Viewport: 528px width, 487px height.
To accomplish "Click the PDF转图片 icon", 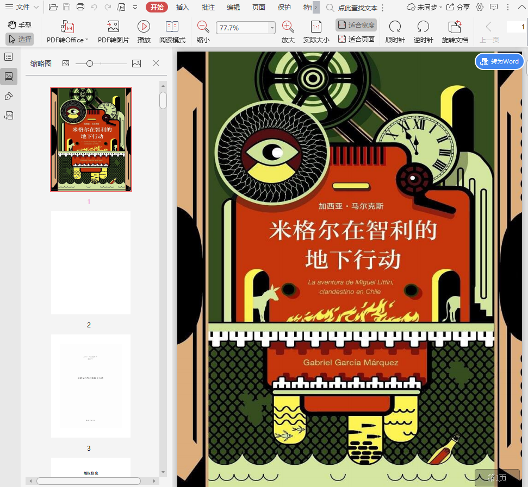I will [113, 27].
